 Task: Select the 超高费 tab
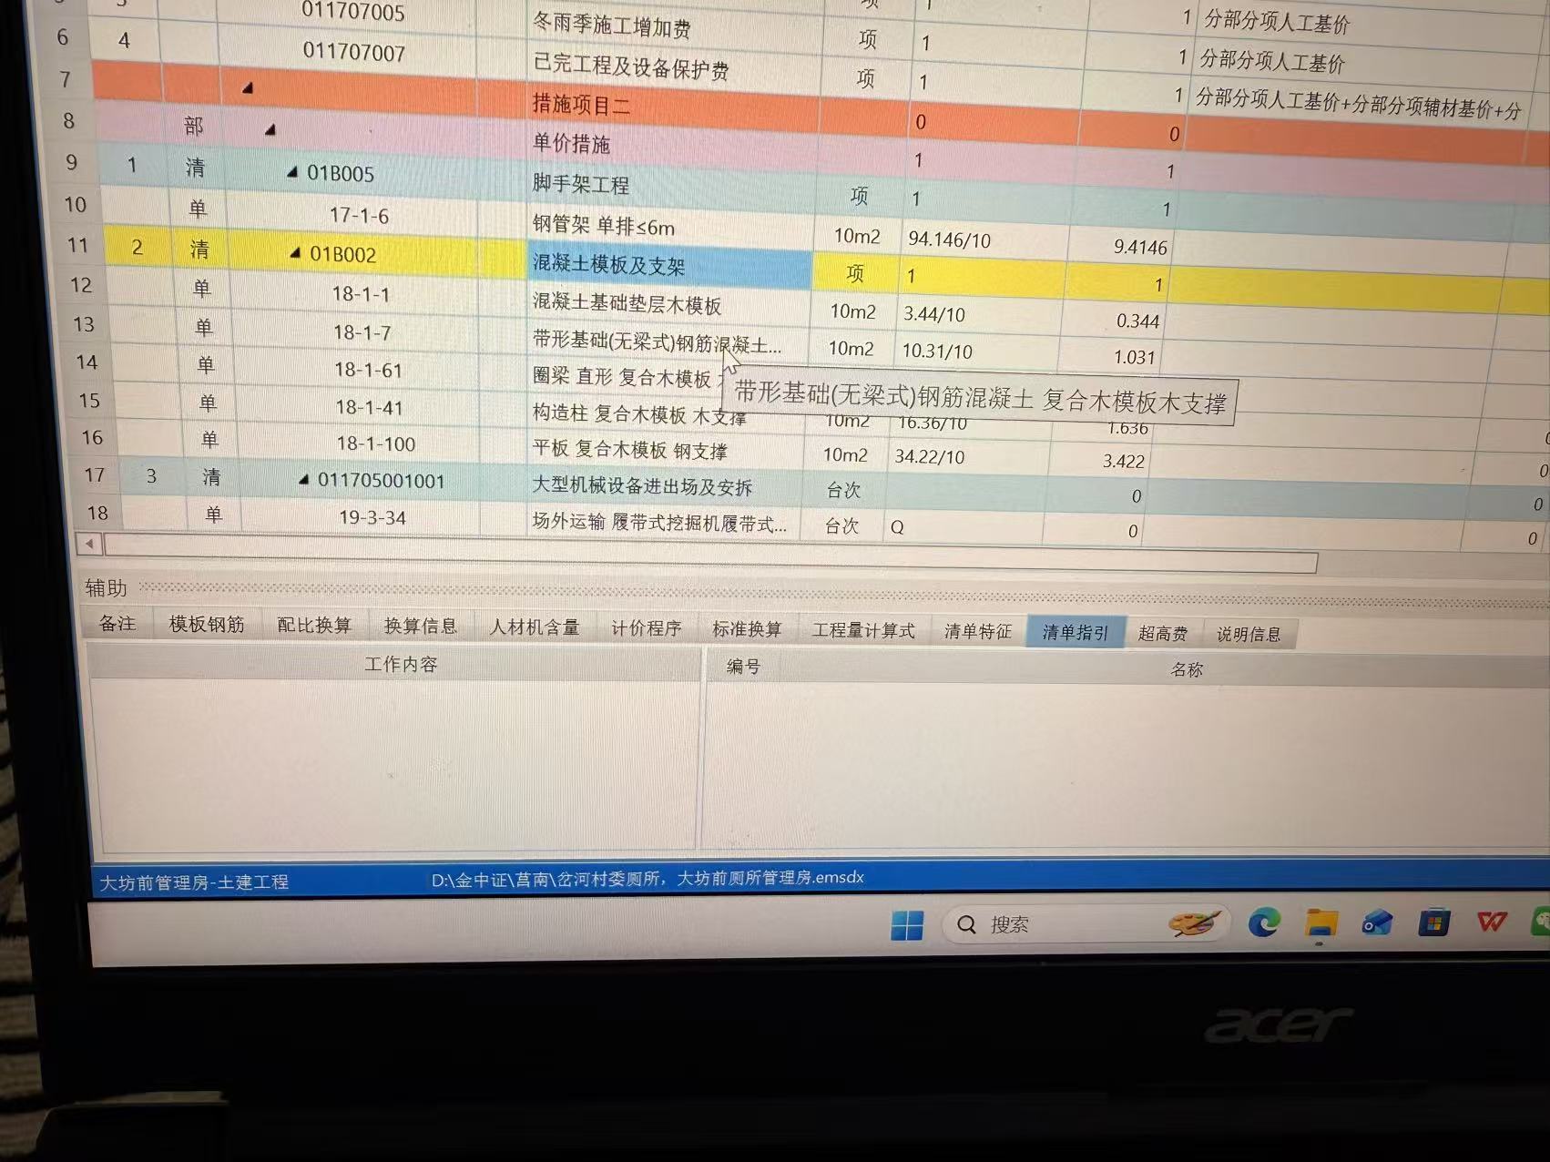[x=1164, y=632]
